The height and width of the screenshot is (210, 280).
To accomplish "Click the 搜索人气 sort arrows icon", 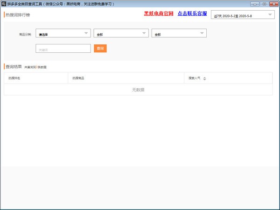I will (x=204, y=78).
